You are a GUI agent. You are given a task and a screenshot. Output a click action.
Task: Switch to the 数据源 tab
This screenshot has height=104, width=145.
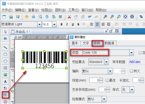tap(109, 43)
